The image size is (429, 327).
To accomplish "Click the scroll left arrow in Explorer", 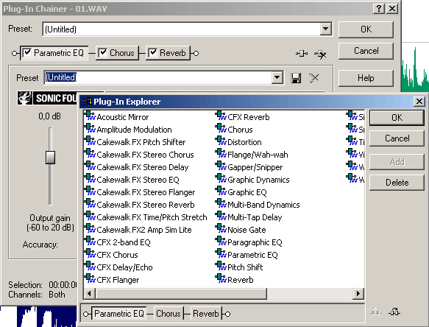I will coord(89,294).
